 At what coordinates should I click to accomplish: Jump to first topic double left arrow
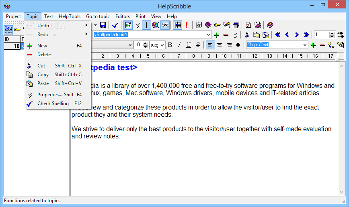(277, 35)
